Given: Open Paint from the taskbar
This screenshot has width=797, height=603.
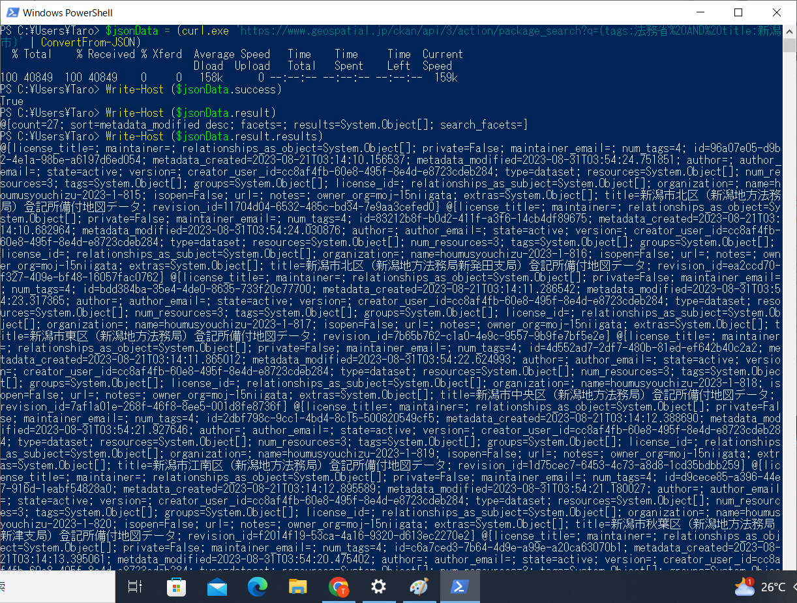Looking at the screenshot, I should coord(419,587).
